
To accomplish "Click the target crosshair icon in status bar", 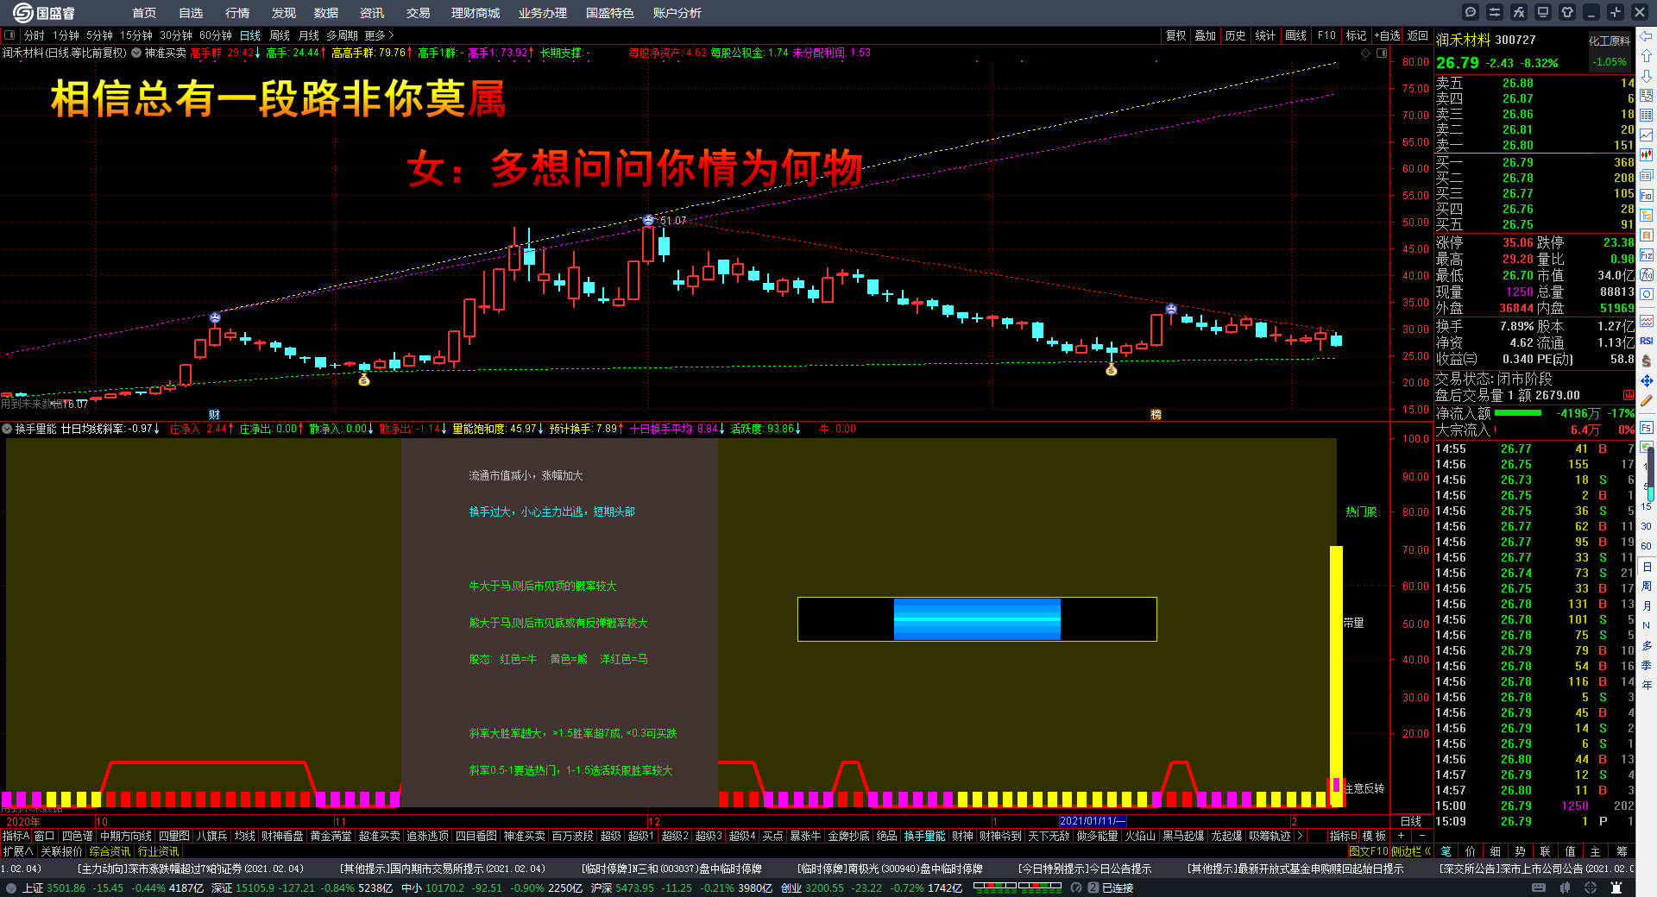I will pyautogui.click(x=1591, y=888).
